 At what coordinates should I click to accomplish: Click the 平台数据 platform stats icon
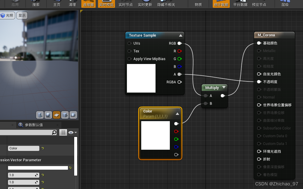(x=240, y=4)
